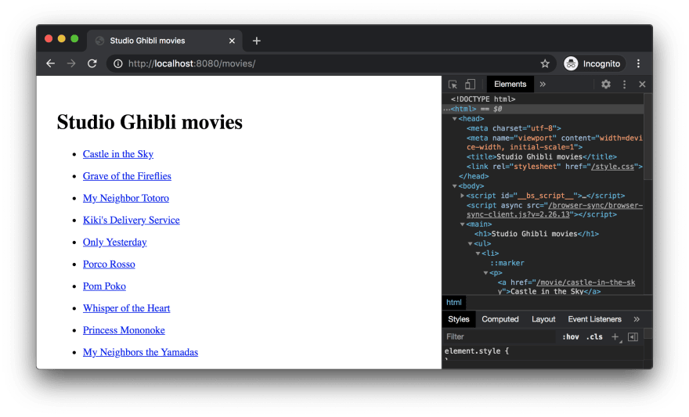Open the Only Yesterday link

114,242
